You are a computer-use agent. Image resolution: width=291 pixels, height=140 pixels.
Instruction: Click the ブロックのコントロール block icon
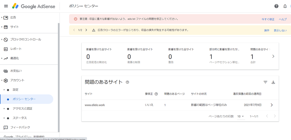click(x=6, y=40)
